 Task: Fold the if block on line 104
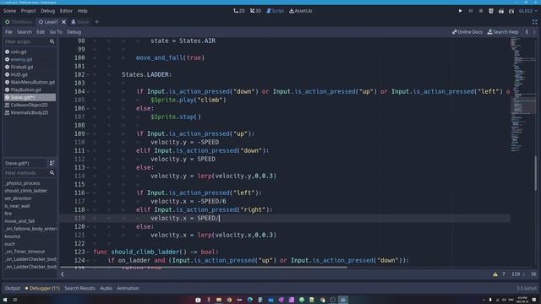88,92
